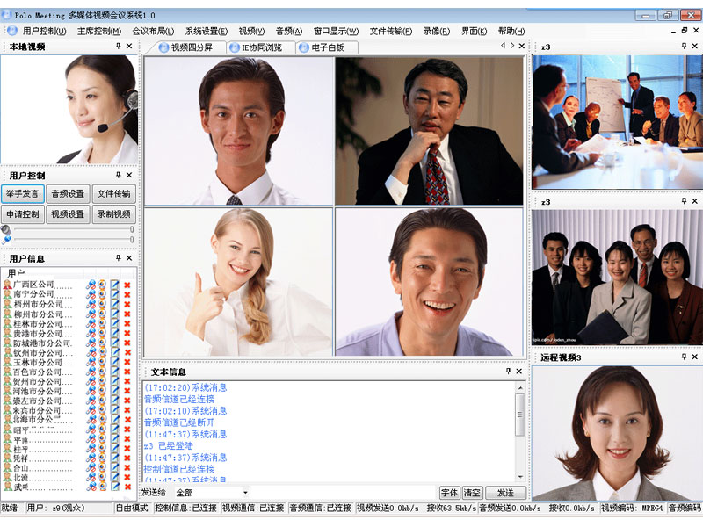The width and height of the screenshot is (703, 527).
Task: Pin the 用户控制 panel with pushpin icon
Action: coord(118,176)
